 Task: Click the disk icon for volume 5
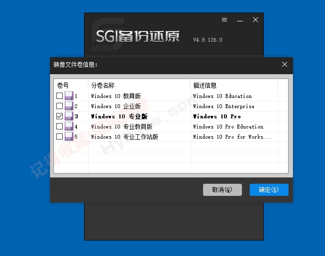[69, 136]
